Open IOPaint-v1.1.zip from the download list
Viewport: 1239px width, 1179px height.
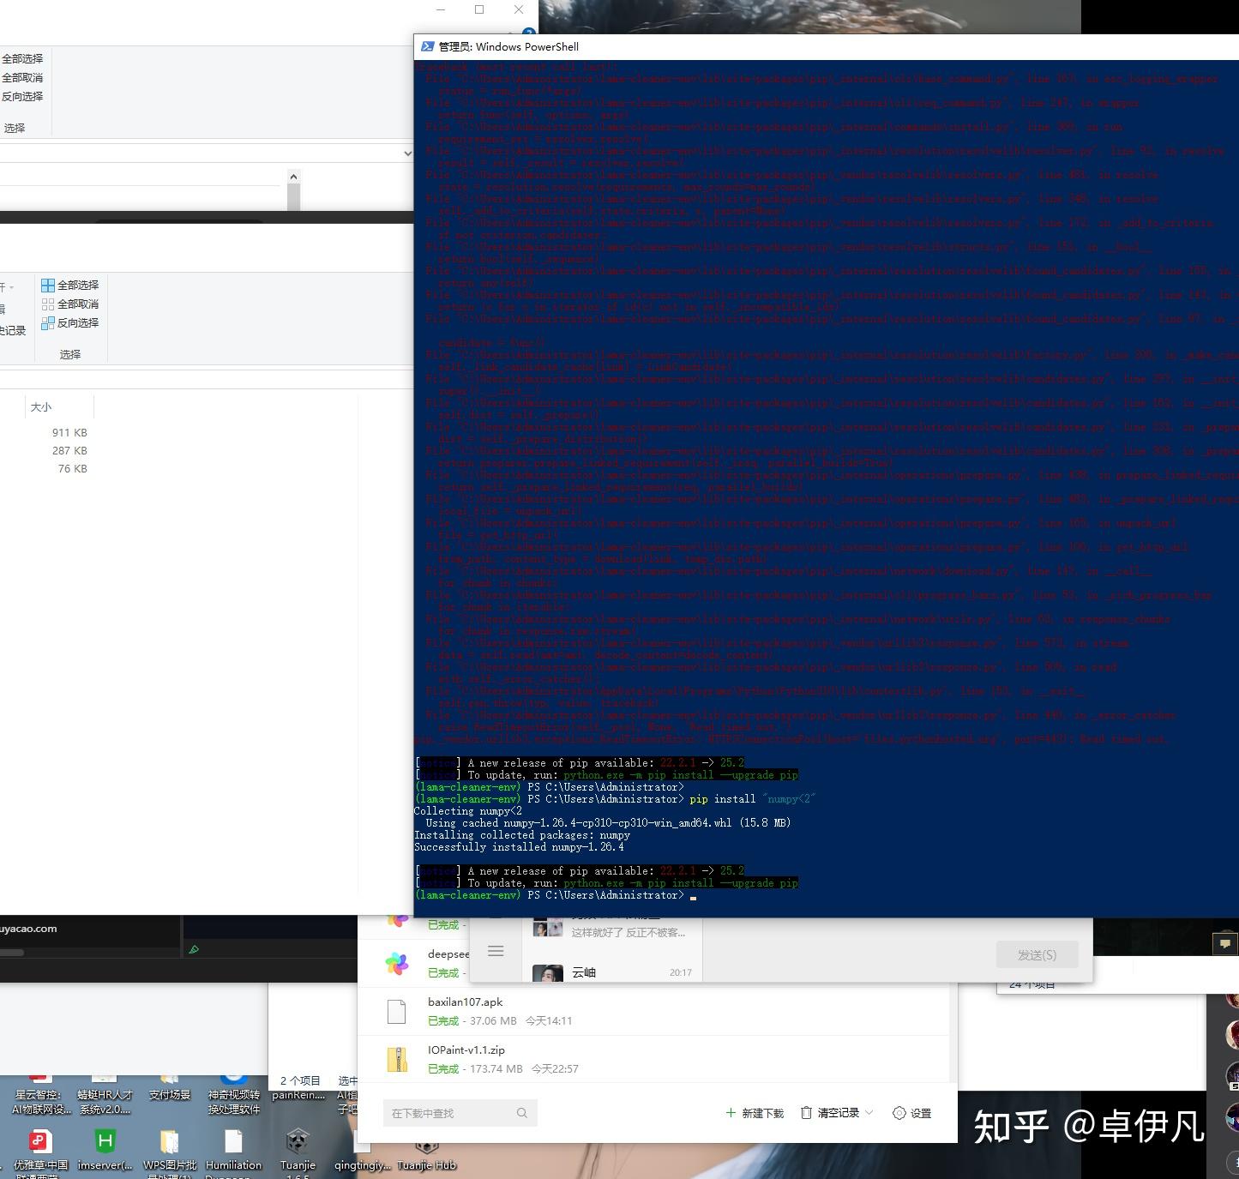click(x=466, y=1050)
